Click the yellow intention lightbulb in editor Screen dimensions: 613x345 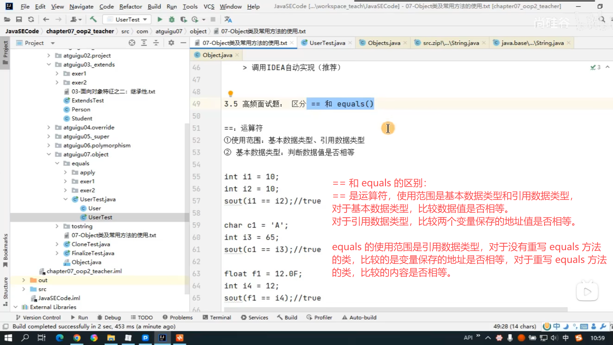click(x=231, y=94)
